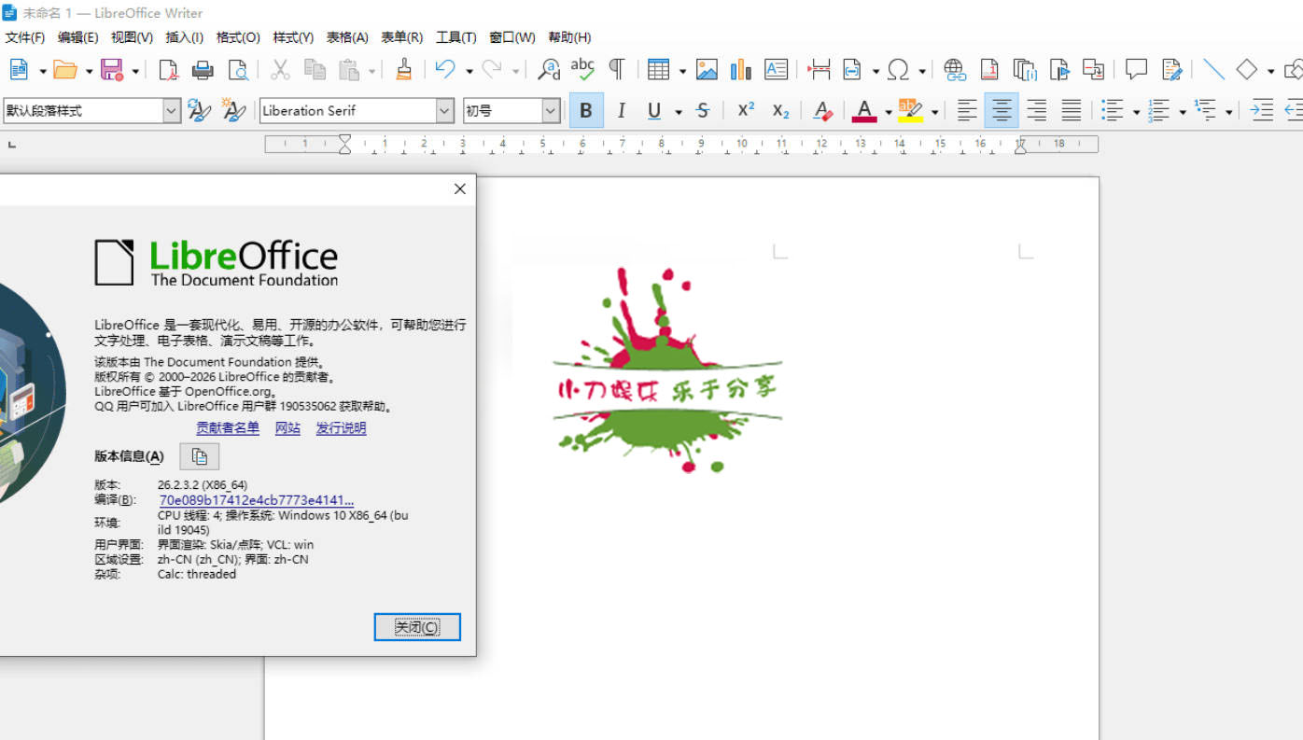The height and width of the screenshot is (740, 1303).
Task: Open the font color dropdown arrow
Action: tap(888, 112)
